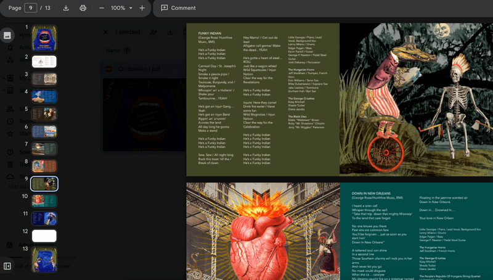Image resolution: width=493 pixels, height=280 pixels.
Task: Go to page 5 thumbnail
Action: click(x=44, y=114)
